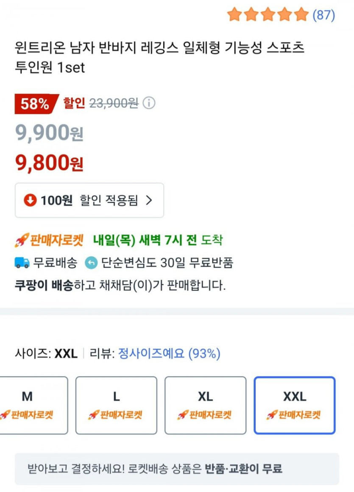
Task: Click the five-star rating icons
Action: [x=268, y=15]
